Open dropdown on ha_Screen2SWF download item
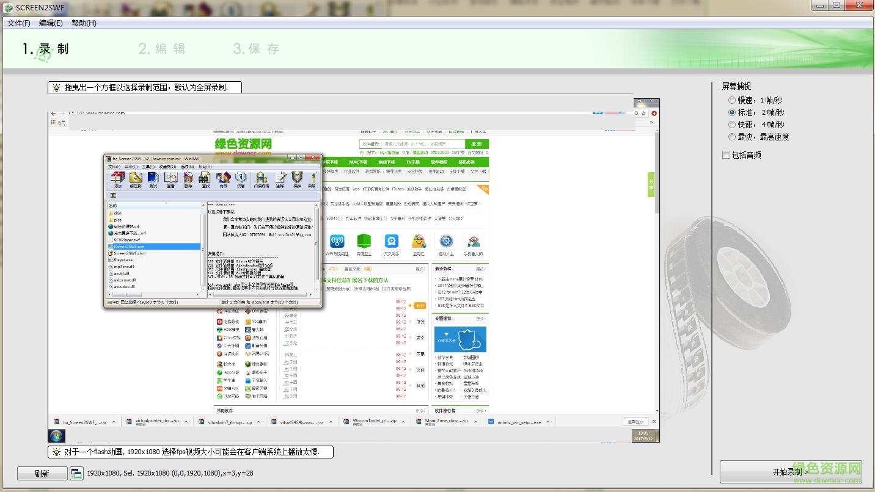 point(114,421)
